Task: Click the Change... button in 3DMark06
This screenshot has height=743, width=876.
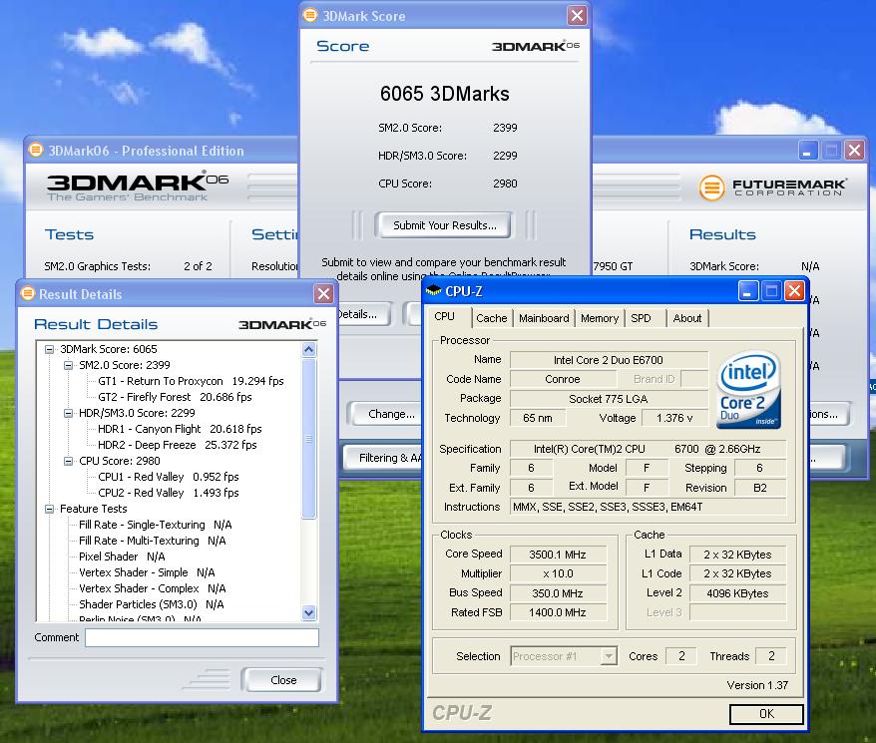Action: (x=385, y=414)
